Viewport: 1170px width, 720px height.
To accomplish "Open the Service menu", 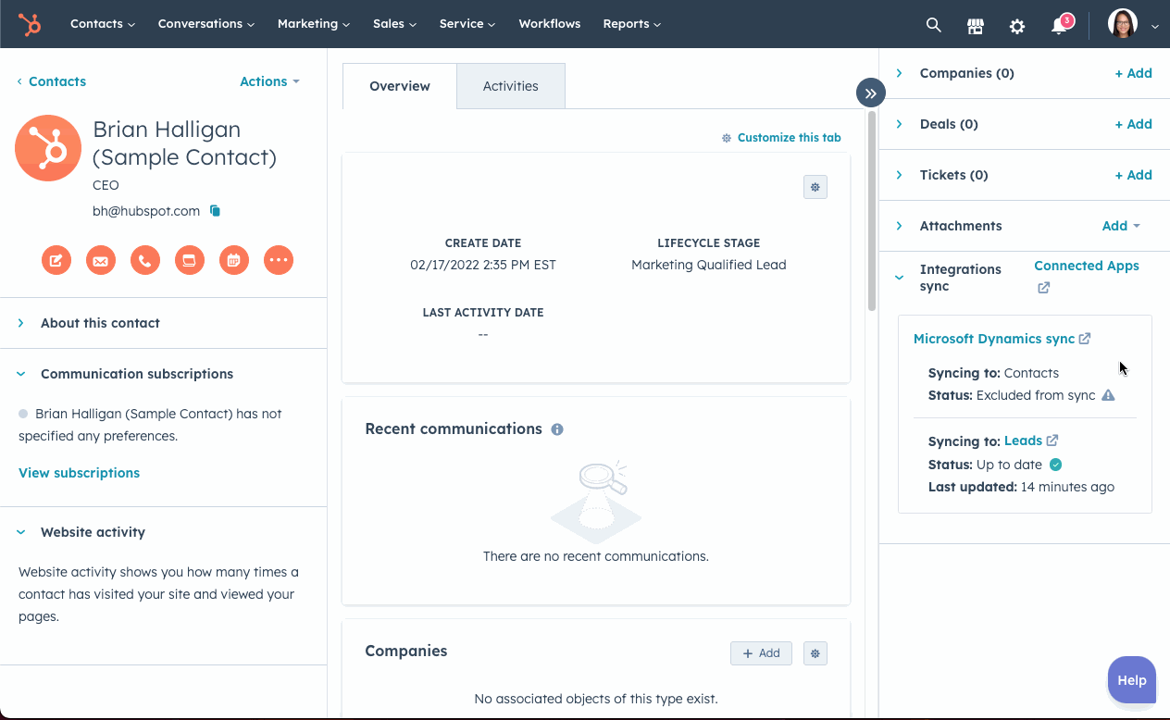I will (x=467, y=24).
